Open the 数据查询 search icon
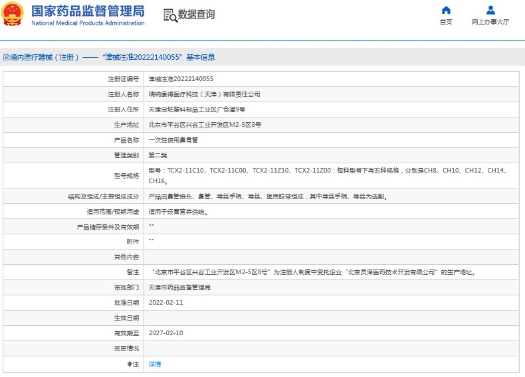The height and width of the screenshot is (377, 525). [170, 15]
